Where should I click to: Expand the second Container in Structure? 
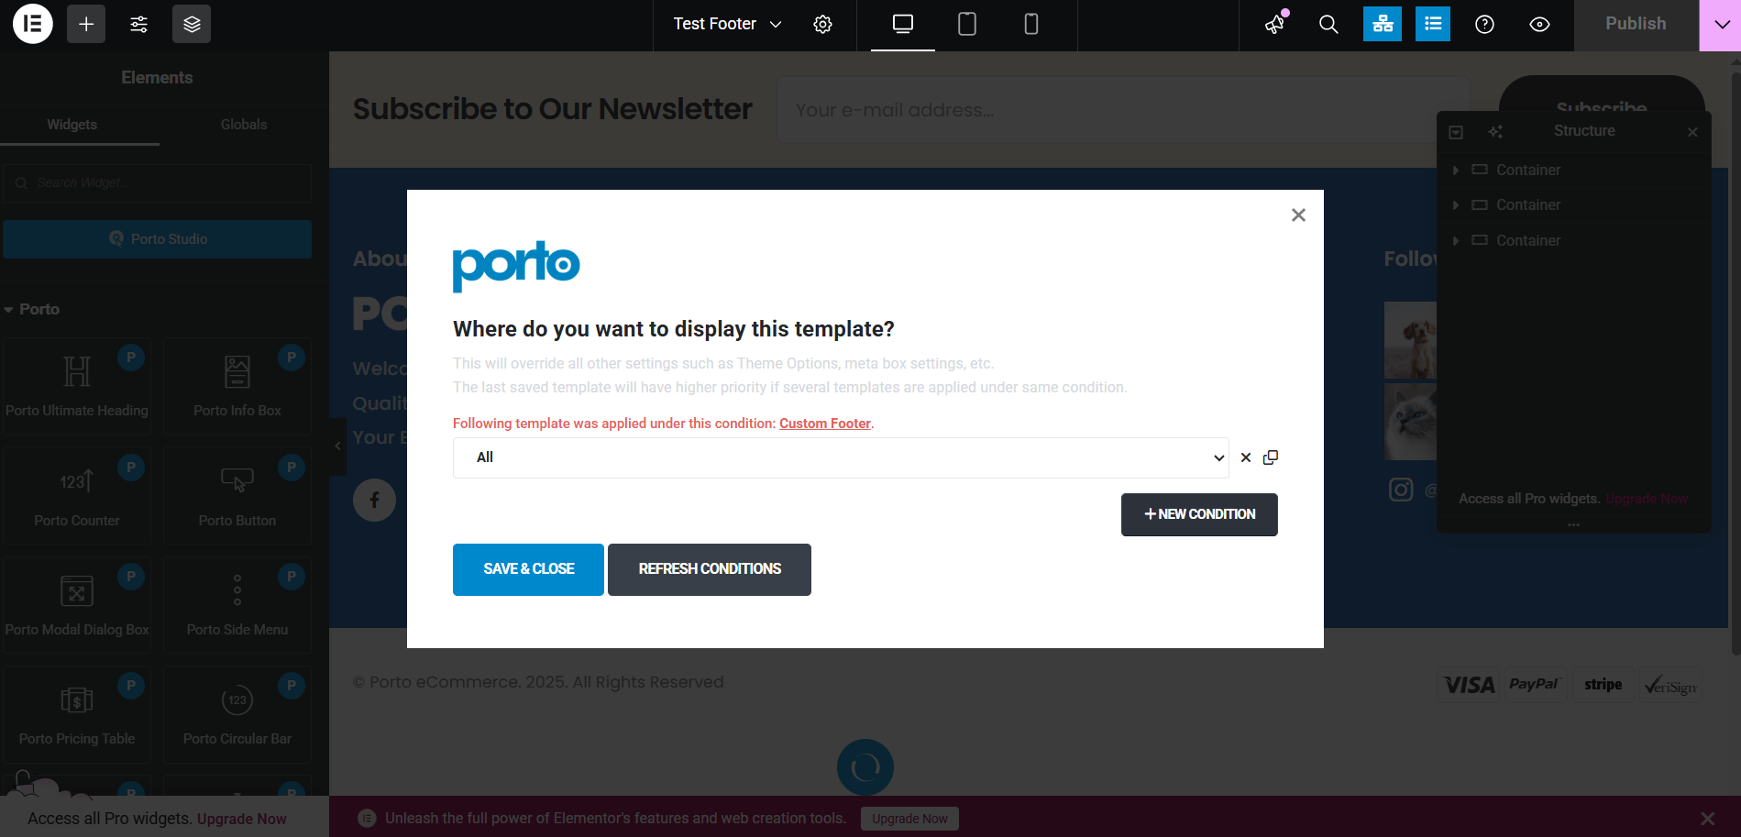[x=1455, y=205]
